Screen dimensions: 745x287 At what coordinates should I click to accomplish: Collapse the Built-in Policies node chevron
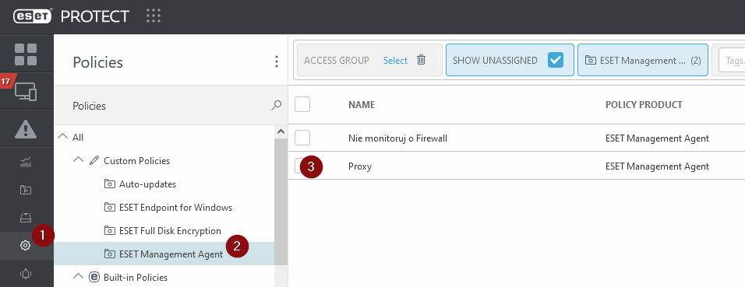click(x=79, y=277)
